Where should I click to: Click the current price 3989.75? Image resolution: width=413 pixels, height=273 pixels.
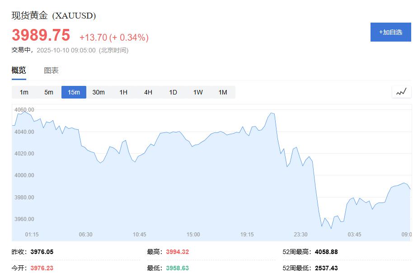point(41,35)
